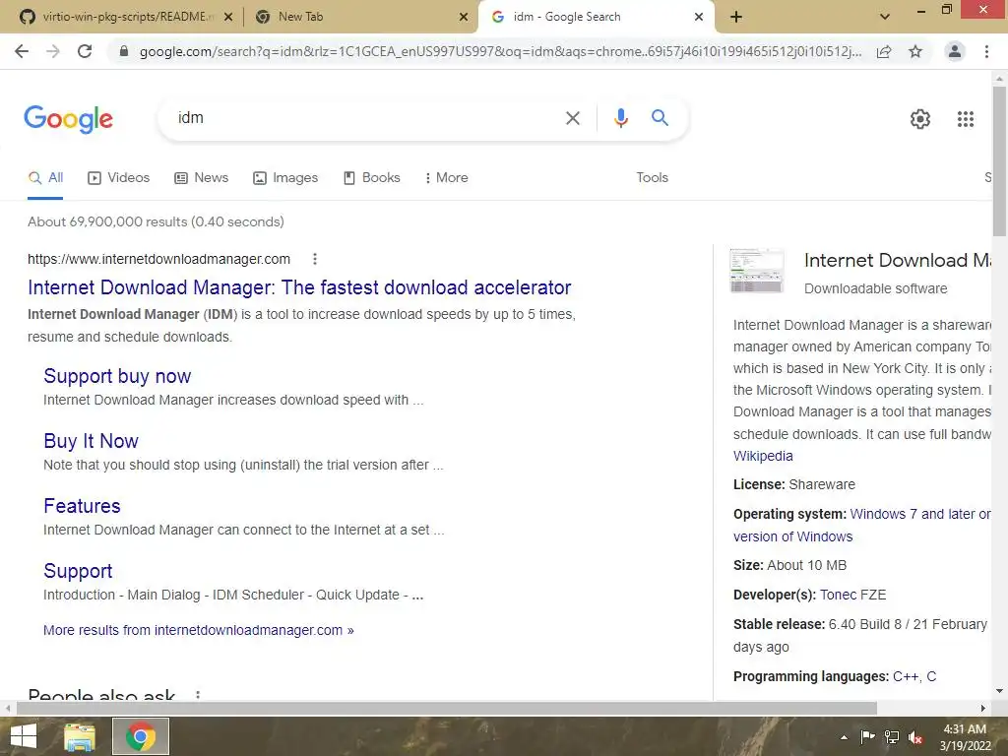
Task: Open the Wikipedia link in knowledge panel
Action: [763, 456]
